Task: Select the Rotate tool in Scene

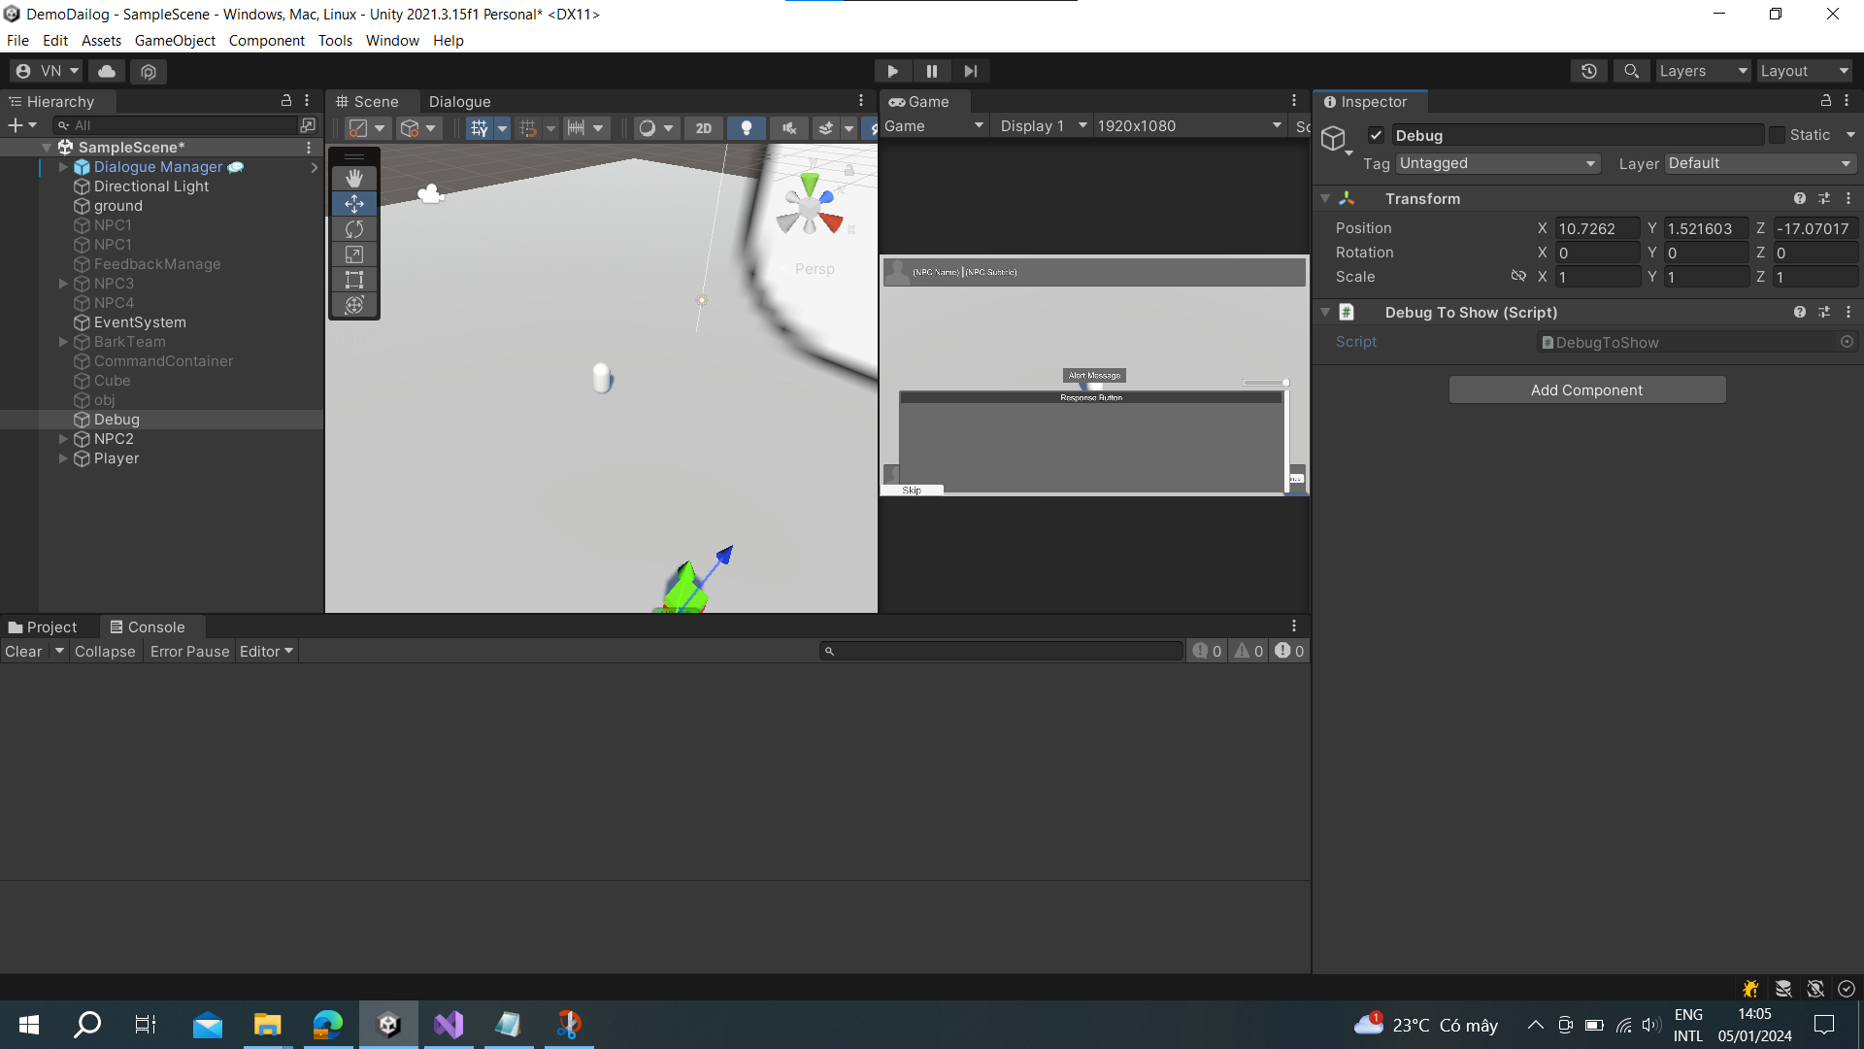Action: (354, 229)
